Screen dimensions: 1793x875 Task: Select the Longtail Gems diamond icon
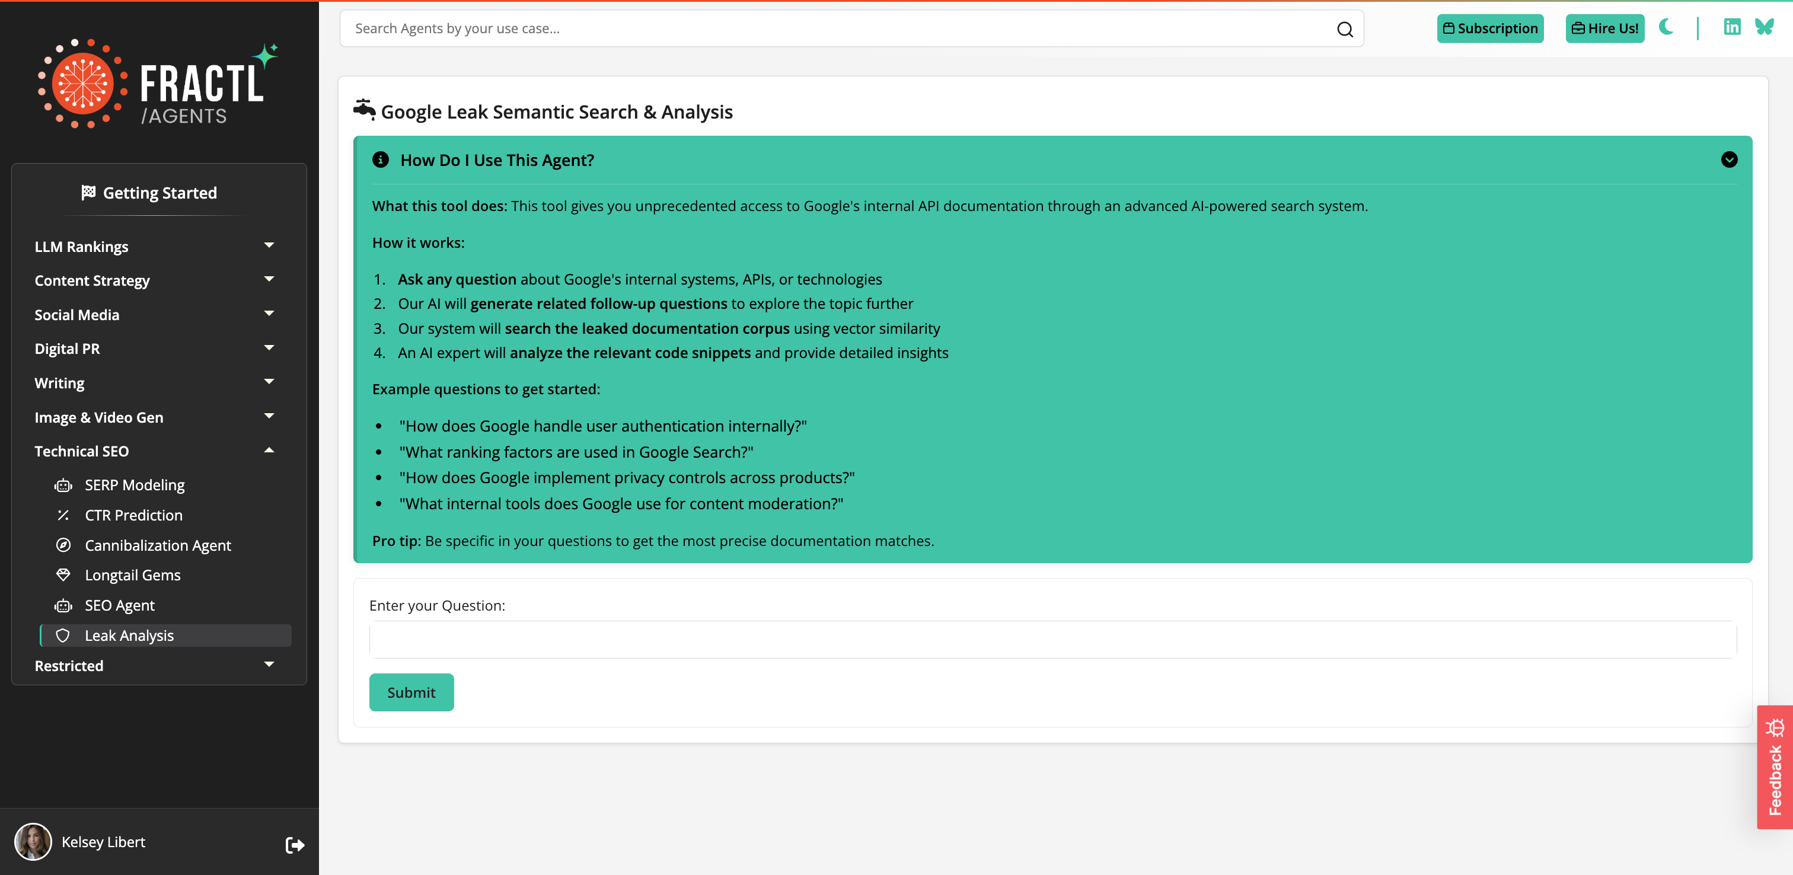point(63,575)
